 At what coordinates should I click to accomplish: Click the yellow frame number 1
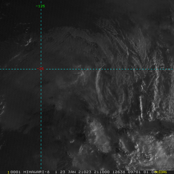[x=8, y=172]
